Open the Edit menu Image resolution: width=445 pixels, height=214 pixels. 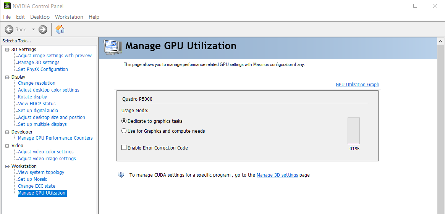pos(20,17)
